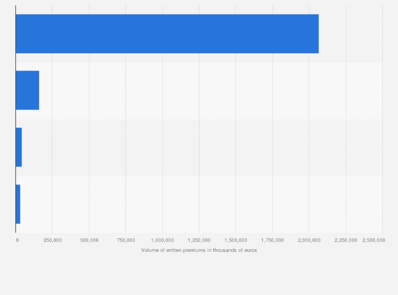398x295 pixels.
Task: Click the 1,000,000 axis label
Action: coord(163,240)
